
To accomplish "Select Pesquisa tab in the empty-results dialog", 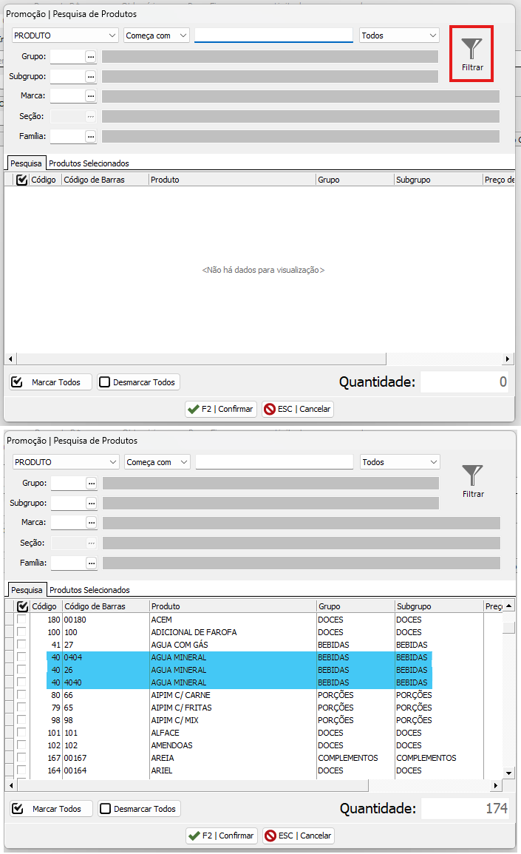I will [26, 163].
